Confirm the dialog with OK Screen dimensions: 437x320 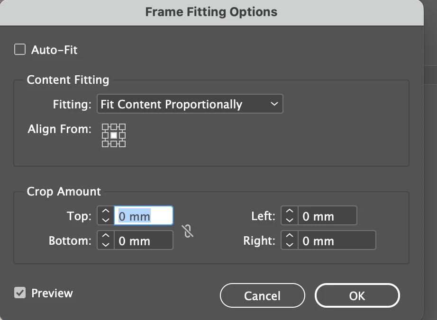coord(357,296)
